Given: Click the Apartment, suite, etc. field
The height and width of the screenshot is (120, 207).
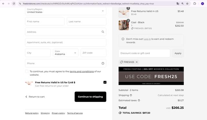Looking at the screenshot, I should tap(66, 42).
